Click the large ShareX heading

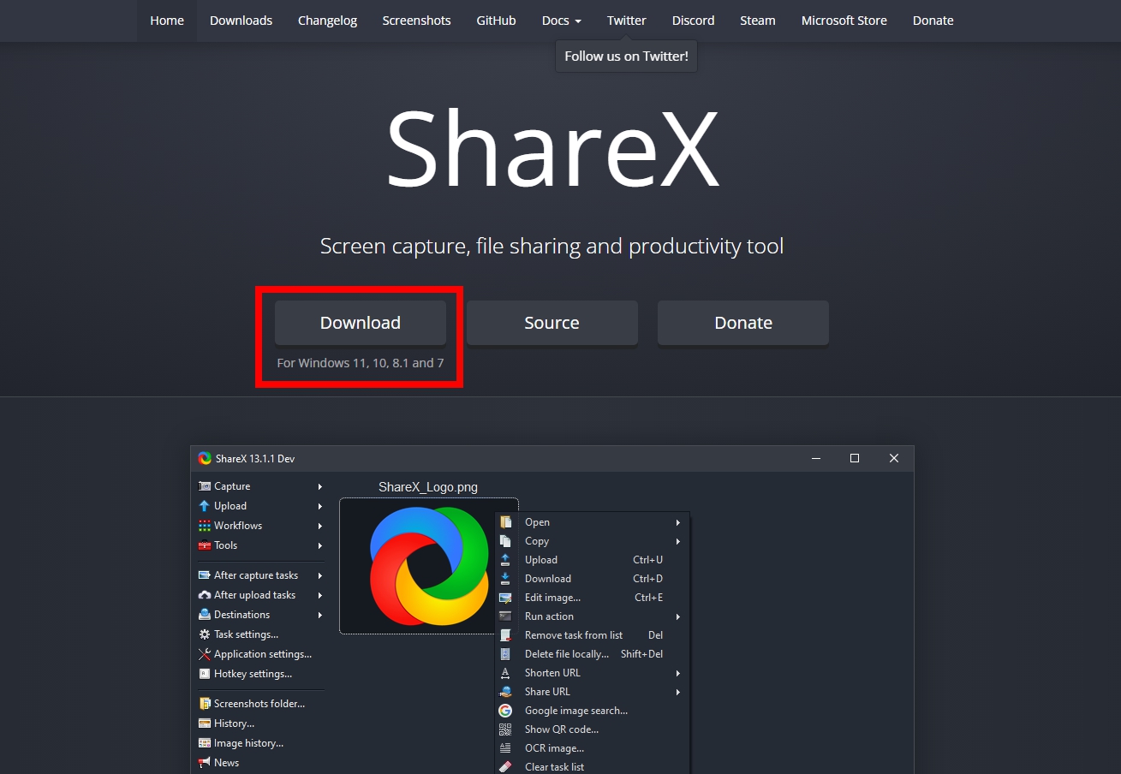click(x=552, y=148)
